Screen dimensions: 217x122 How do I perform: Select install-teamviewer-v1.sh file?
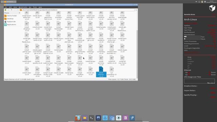(x=69, y=60)
